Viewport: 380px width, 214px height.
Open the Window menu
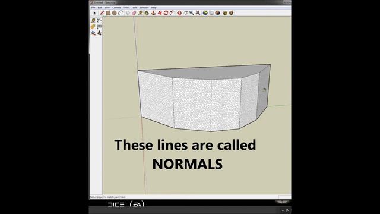pos(144,8)
